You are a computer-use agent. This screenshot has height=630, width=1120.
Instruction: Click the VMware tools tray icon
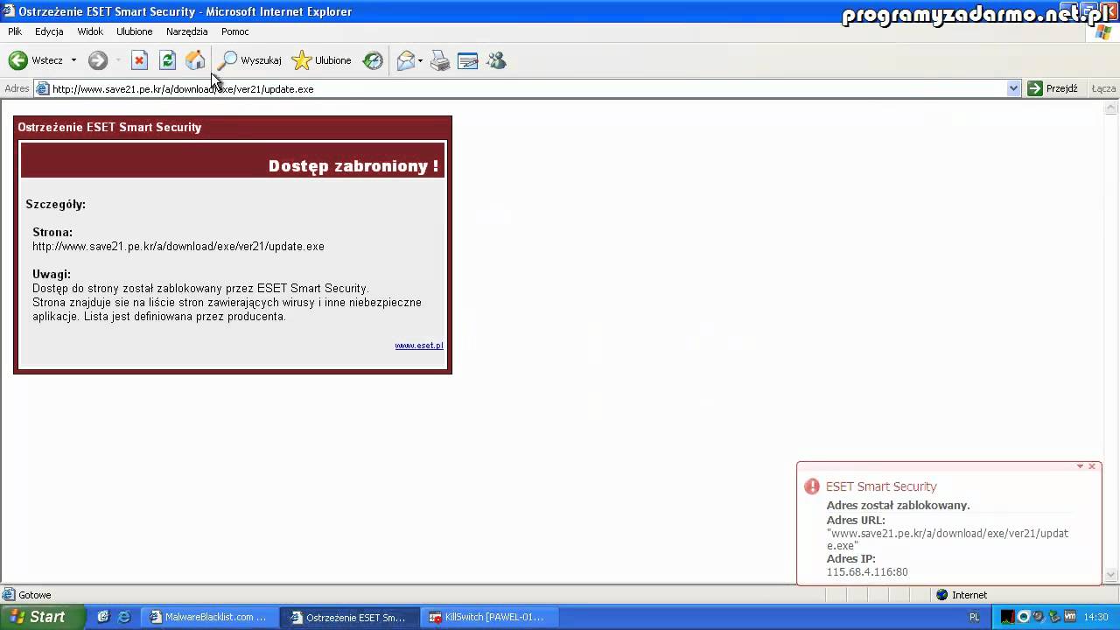click(1068, 617)
